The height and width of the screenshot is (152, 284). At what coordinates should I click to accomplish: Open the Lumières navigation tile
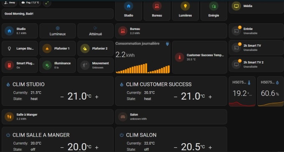pyautogui.click(x=185, y=10)
